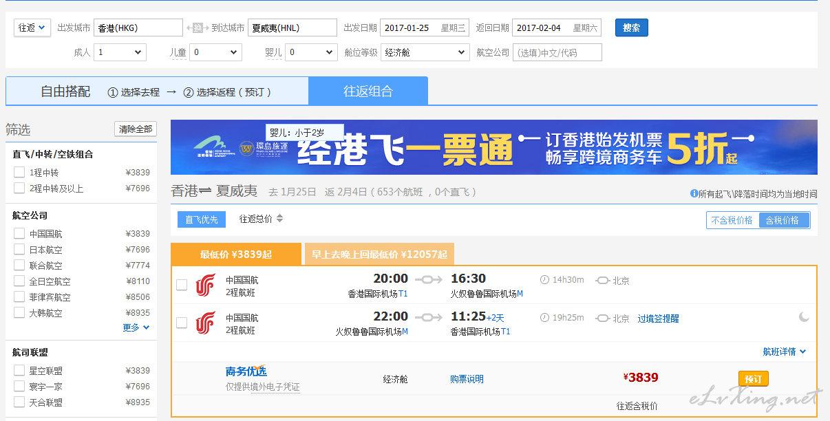This screenshot has height=421, width=830.
Task: Click the orange 预订 booking button
Action: coord(754,378)
